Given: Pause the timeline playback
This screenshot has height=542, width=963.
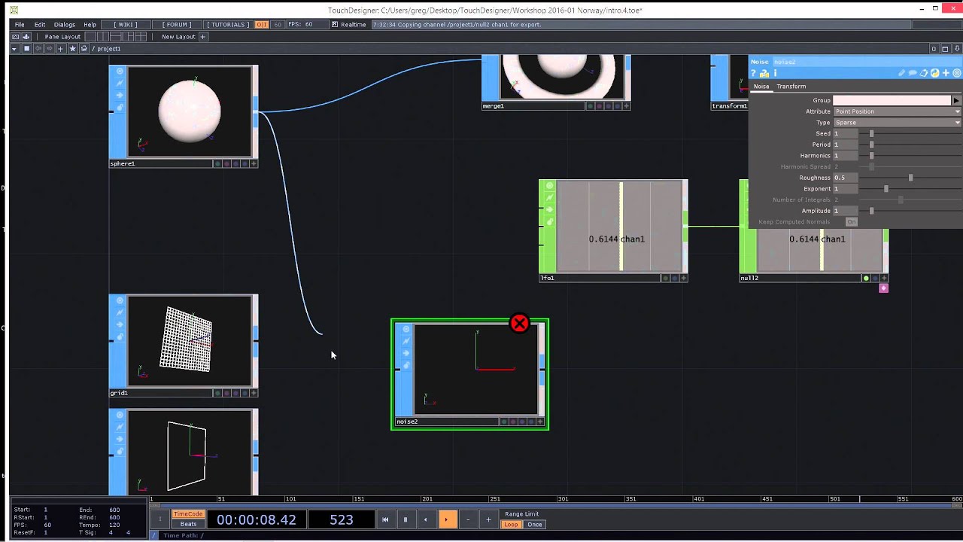Looking at the screenshot, I should (x=405, y=519).
